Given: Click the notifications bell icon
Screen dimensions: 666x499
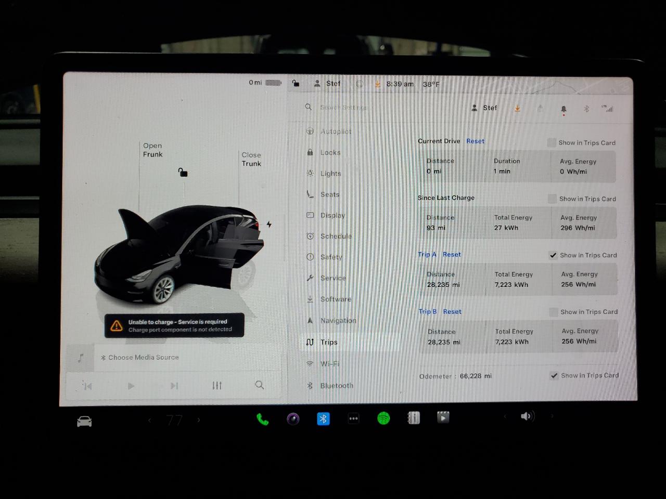Looking at the screenshot, I should click(x=563, y=109).
